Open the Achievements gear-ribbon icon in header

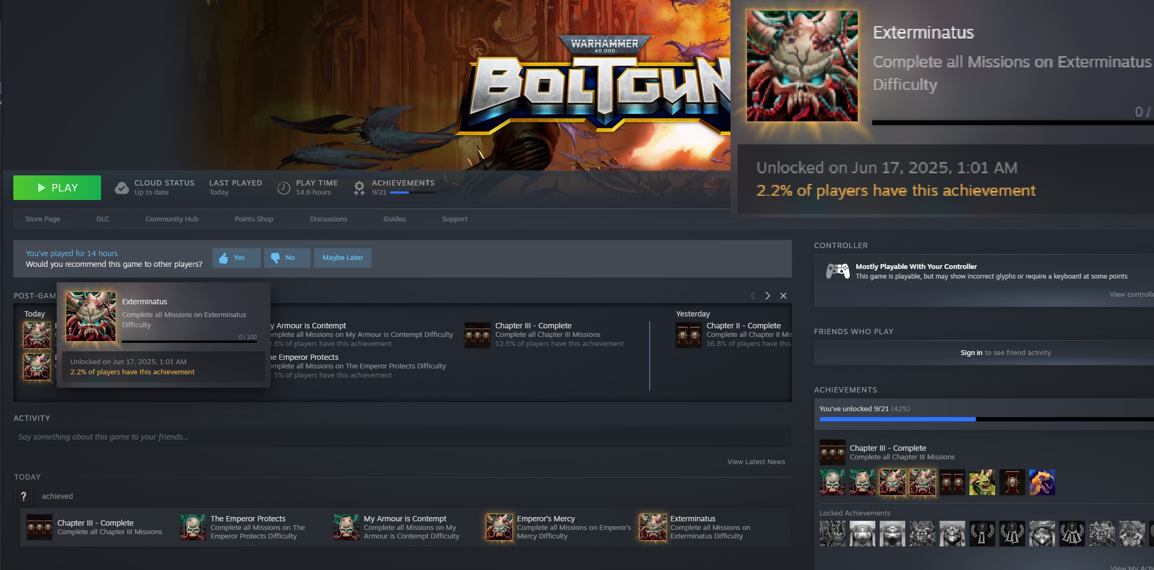click(x=359, y=188)
